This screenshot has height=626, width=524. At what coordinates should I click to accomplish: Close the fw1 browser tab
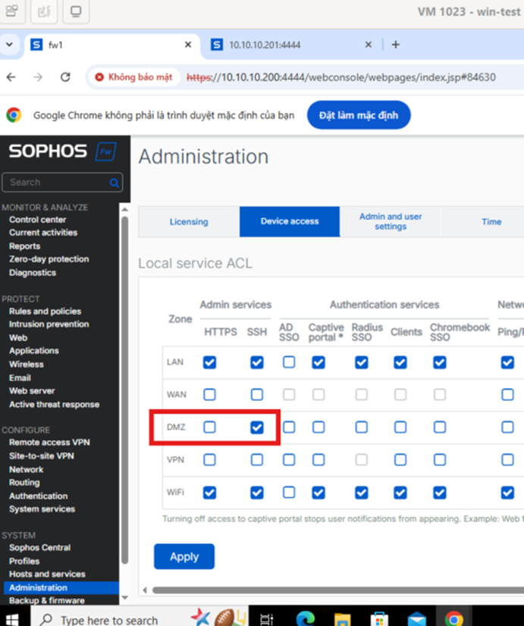[x=188, y=45]
